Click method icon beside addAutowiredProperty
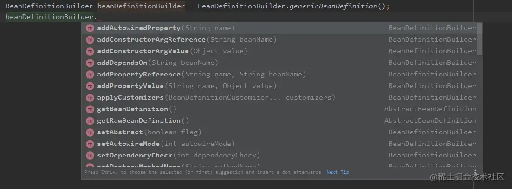512x189 pixels. click(90, 28)
